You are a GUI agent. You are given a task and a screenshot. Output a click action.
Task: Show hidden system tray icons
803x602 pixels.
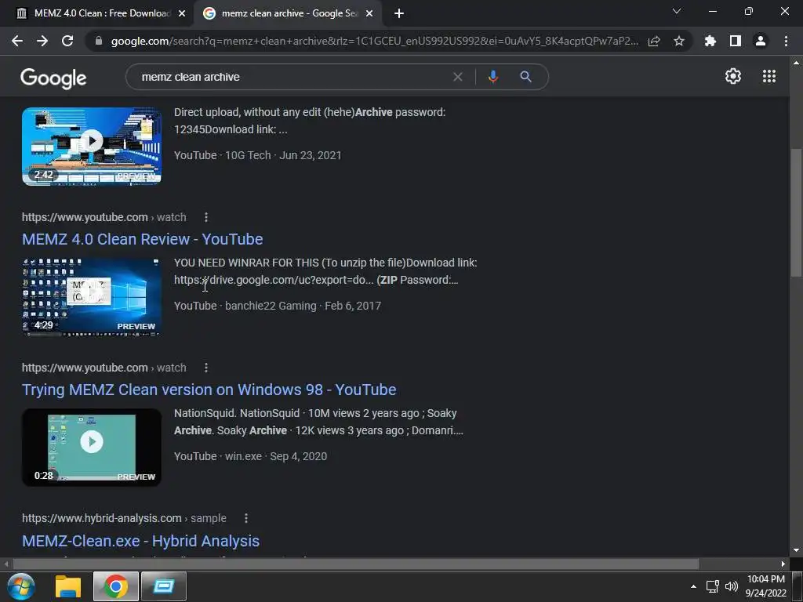(x=693, y=586)
